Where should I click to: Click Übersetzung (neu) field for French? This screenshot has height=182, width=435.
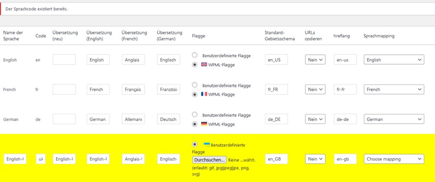tap(64, 89)
